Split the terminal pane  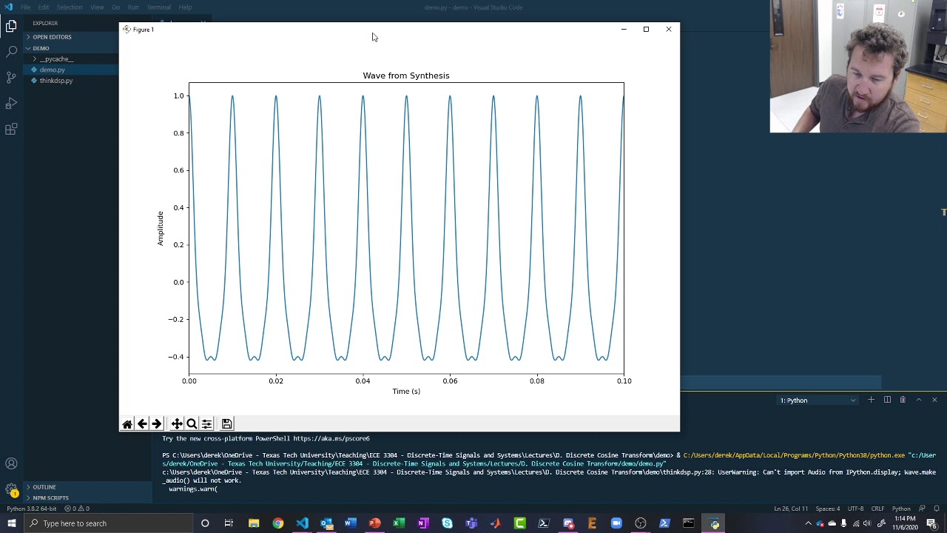(887, 400)
